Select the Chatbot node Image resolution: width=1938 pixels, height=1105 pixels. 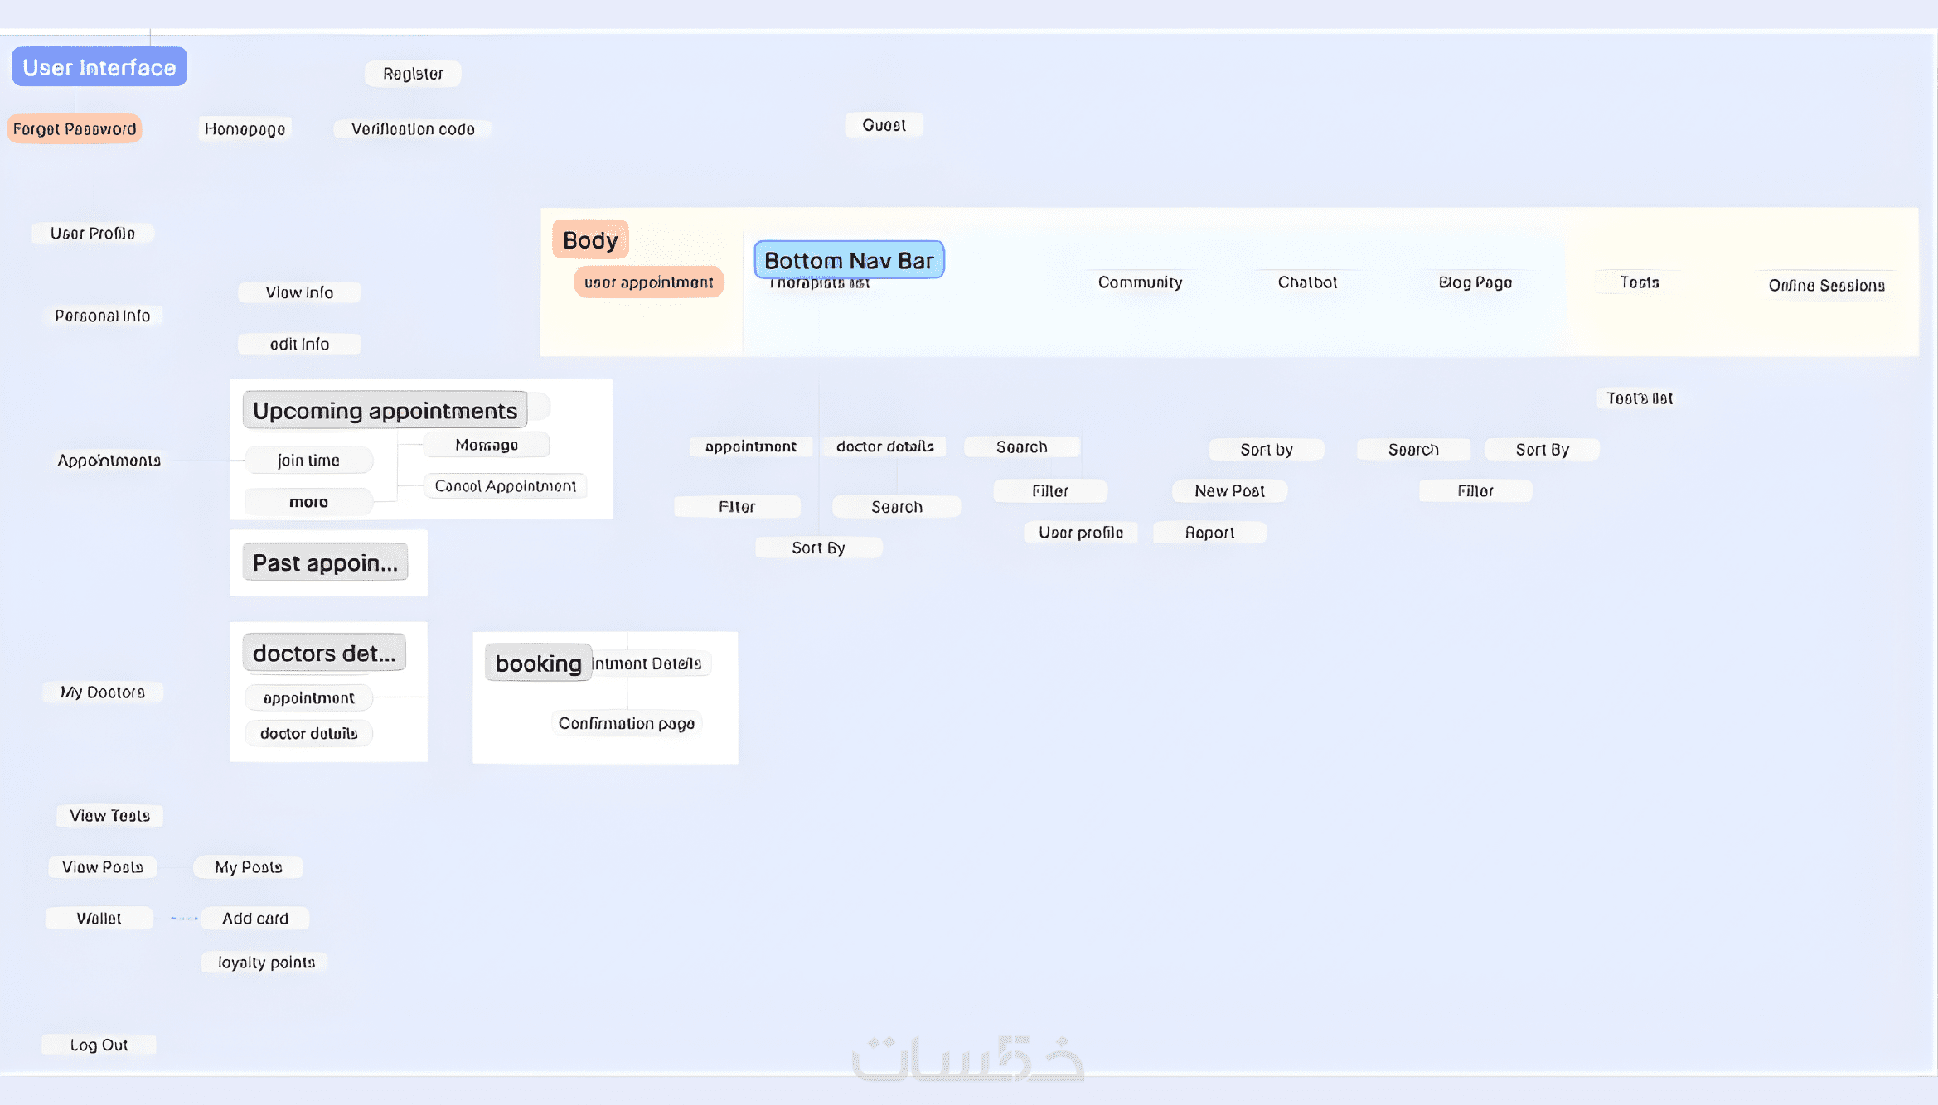(1307, 282)
